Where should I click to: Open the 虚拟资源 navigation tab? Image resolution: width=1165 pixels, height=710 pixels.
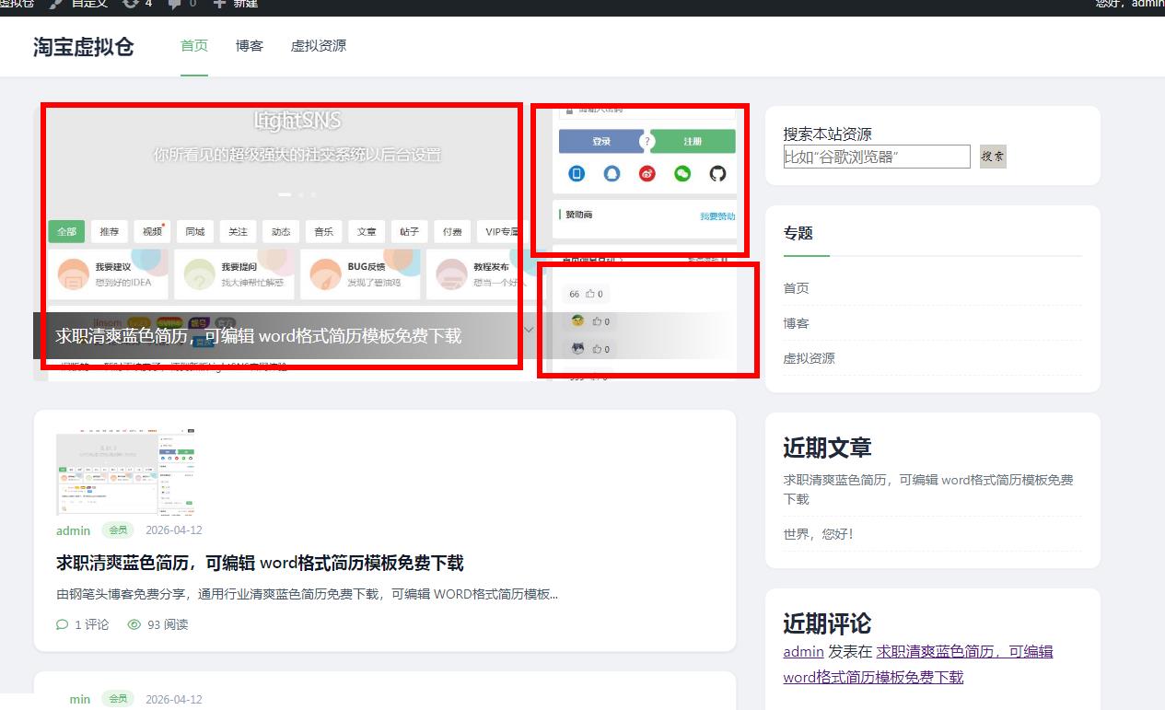pos(319,46)
